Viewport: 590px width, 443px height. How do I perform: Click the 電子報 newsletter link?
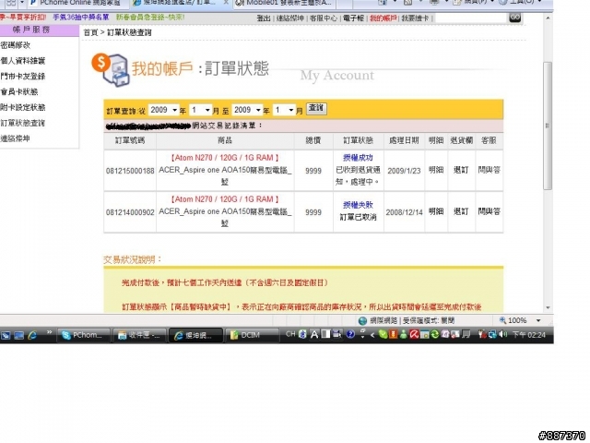tap(353, 18)
